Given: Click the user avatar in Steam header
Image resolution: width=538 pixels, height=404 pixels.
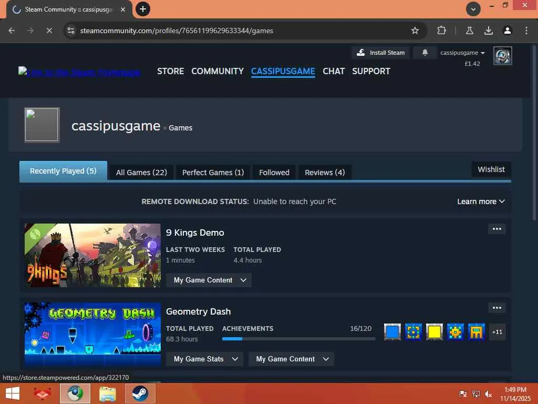Looking at the screenshot, I should tap(503, 56).
